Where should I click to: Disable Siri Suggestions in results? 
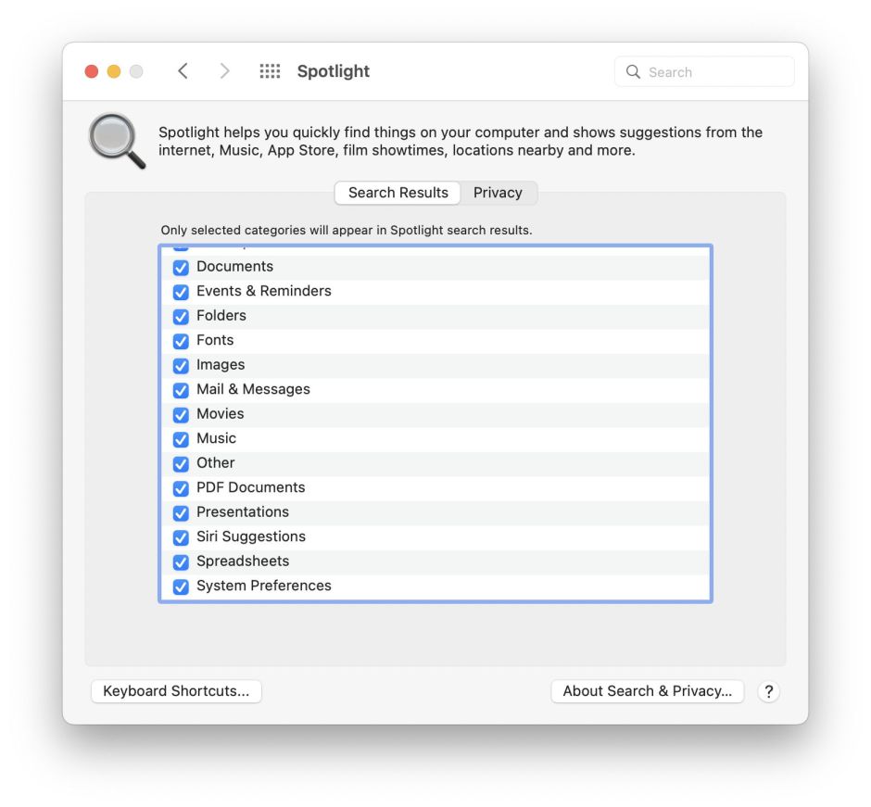pyautogui.click(x=181, y=537)
